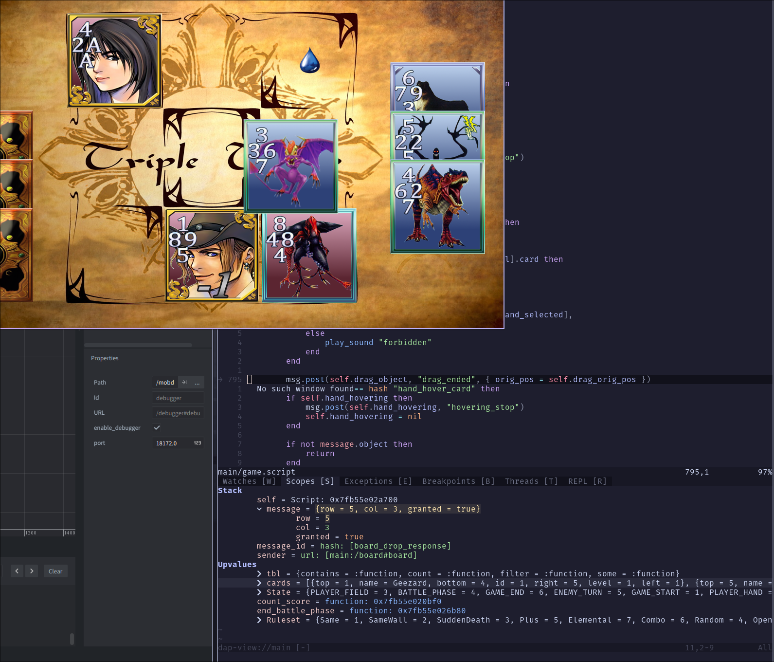Click the go-to resource arrow icon beside Path

click(184, 383)
